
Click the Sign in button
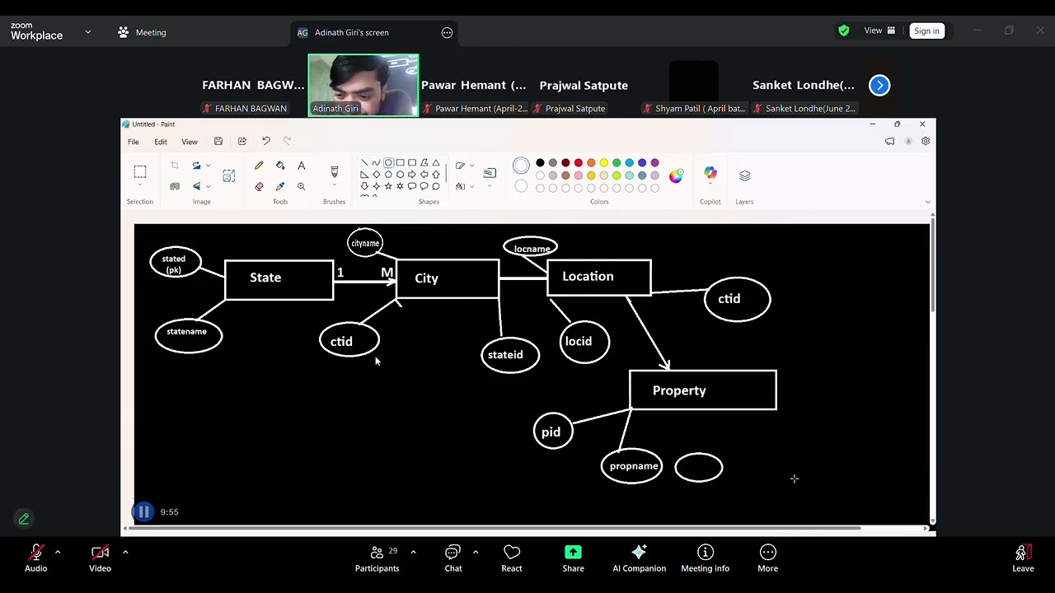tap(926, 31)
